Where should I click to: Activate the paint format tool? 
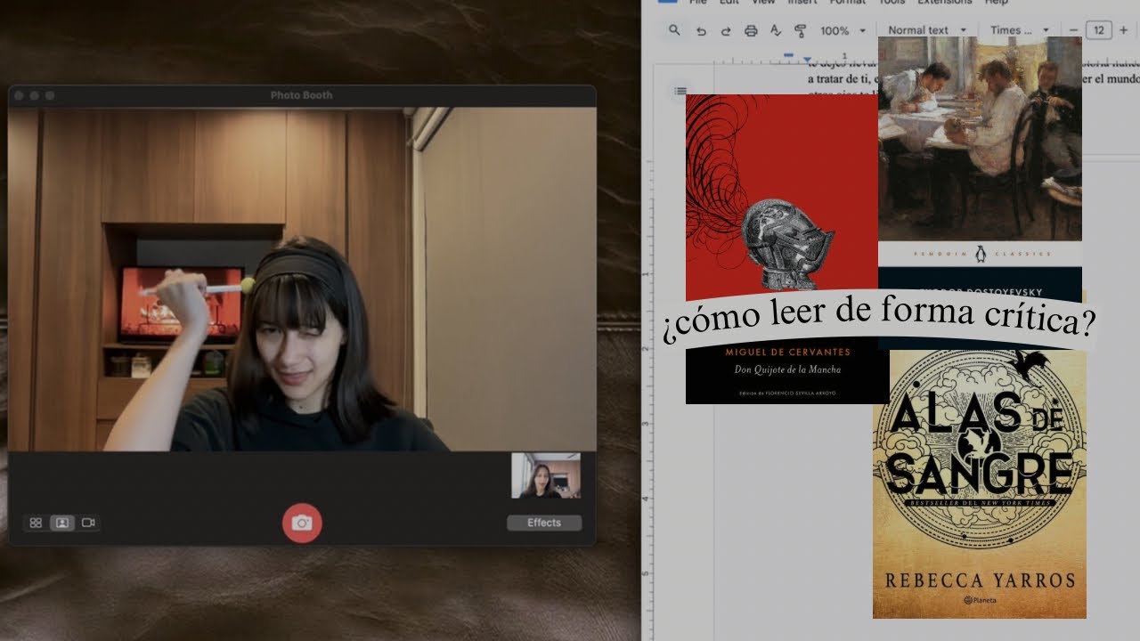click(800, 30)
